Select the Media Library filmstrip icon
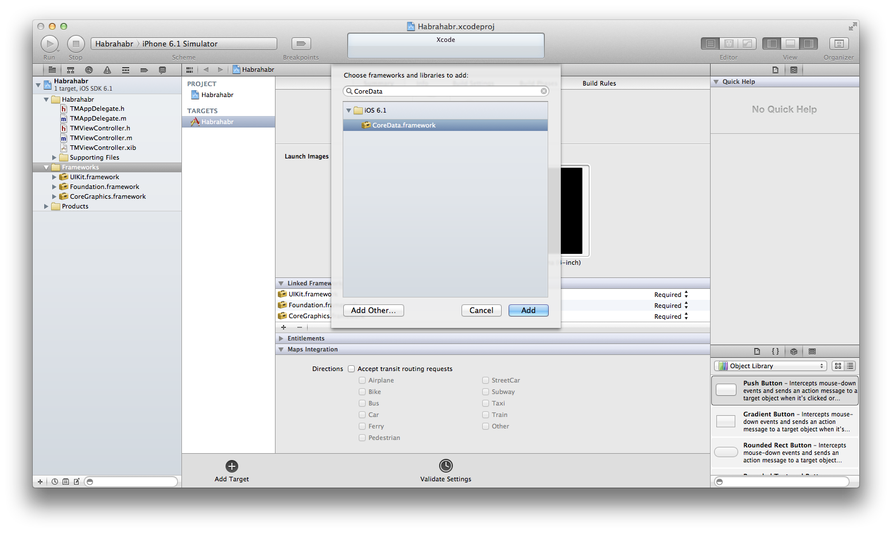Viewport: 892px width, 533px height. click(812, 351)
